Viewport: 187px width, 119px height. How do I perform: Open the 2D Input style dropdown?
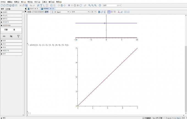(x=60, y=12)
